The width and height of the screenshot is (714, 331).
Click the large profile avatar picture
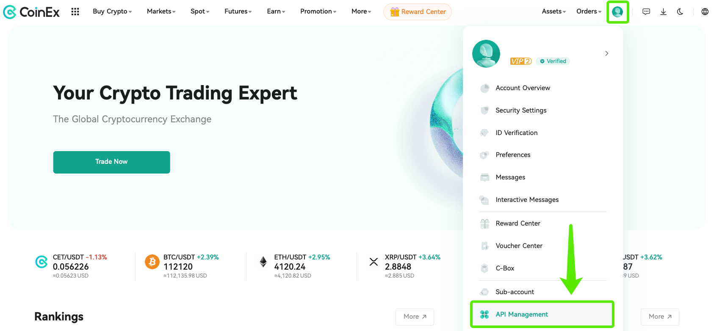coord(486,54)
